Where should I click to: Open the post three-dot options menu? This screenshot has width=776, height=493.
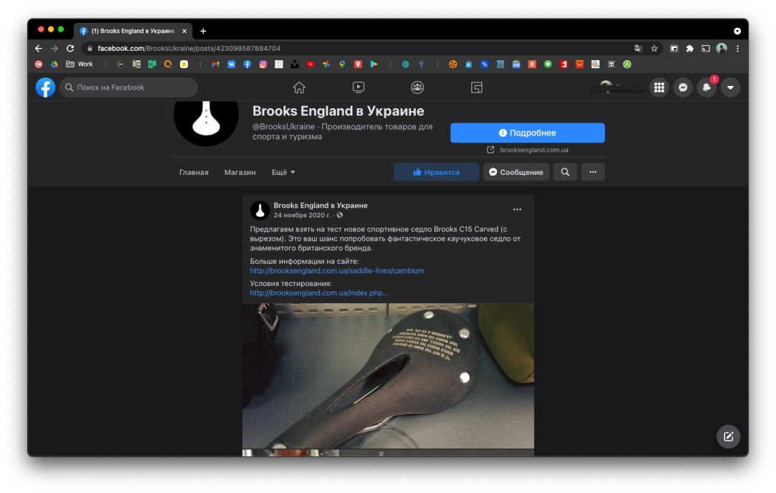click(x=517, y=210)
